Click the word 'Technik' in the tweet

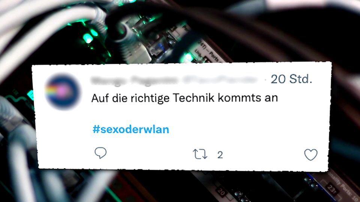(193, 98)
